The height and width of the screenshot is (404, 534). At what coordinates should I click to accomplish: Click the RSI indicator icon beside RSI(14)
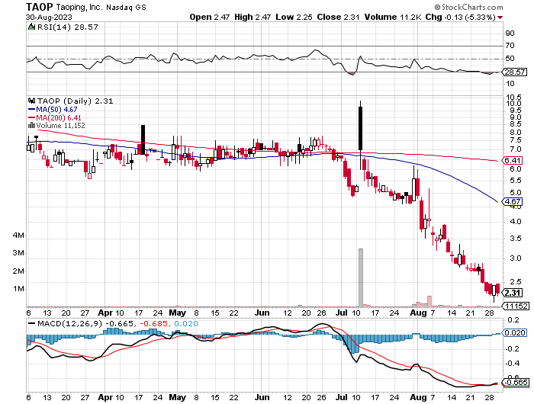pos(31,27)
